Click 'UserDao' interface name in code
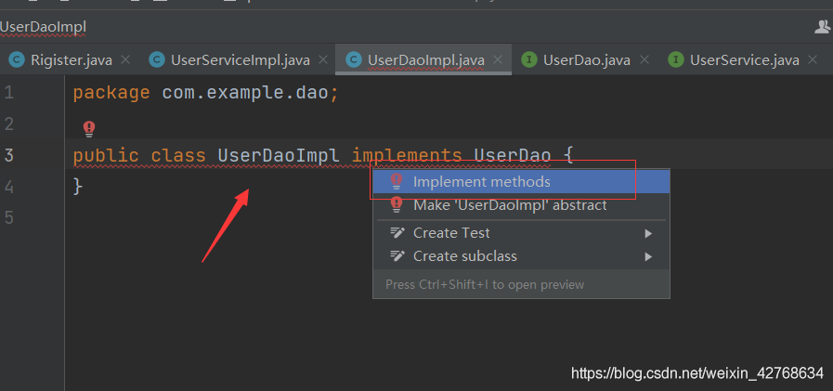This screenshot has height=391, width=833. tap(512, 156)
